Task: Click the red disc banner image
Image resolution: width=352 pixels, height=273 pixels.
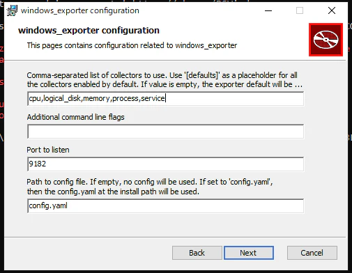Action: pos(326,40)
